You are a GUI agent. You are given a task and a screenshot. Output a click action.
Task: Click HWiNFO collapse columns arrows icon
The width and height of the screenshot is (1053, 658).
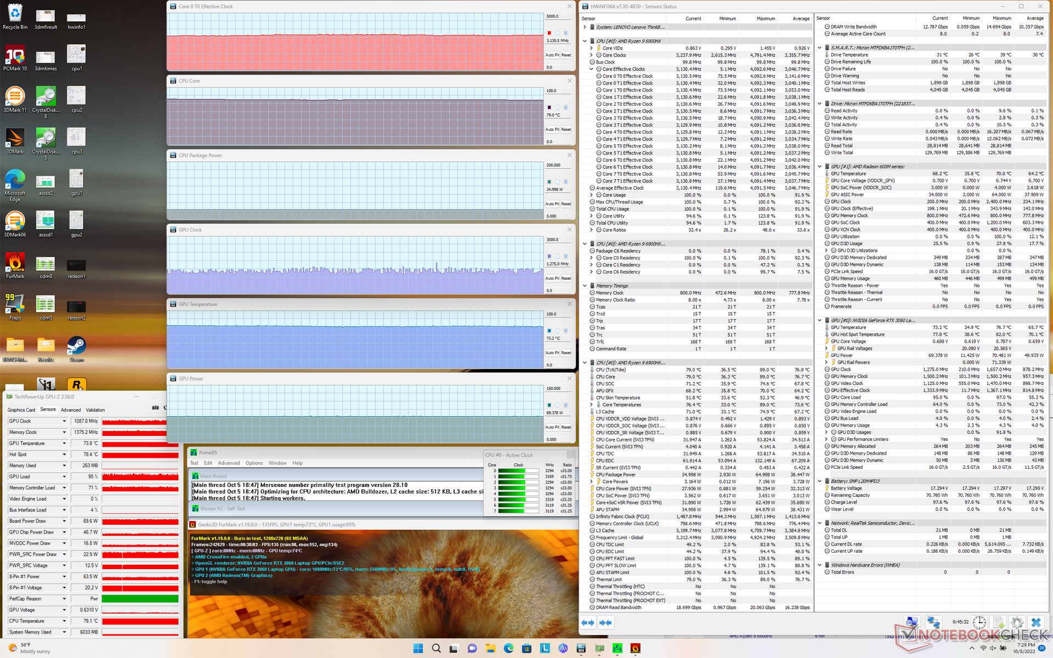coord(605,622)
